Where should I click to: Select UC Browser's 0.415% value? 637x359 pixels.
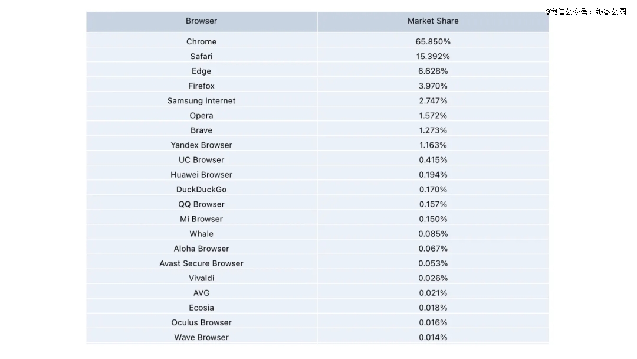[433, 159]
